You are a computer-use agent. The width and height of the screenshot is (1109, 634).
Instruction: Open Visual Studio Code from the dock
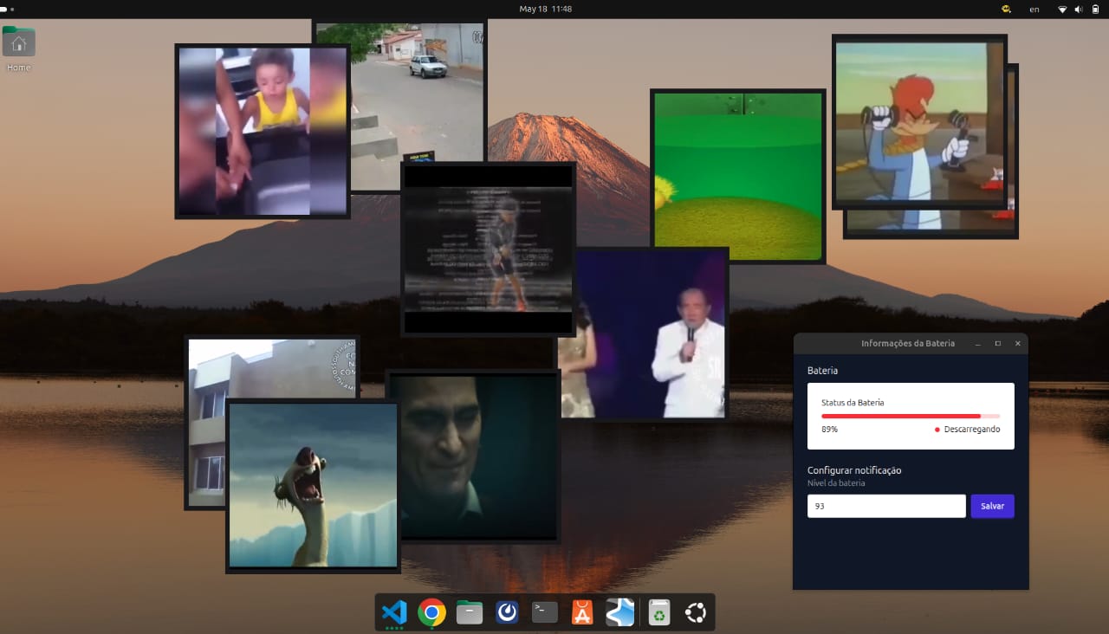394,612
